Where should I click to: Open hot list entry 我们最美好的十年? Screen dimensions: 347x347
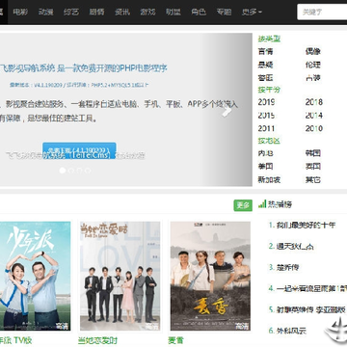point(307,226)
